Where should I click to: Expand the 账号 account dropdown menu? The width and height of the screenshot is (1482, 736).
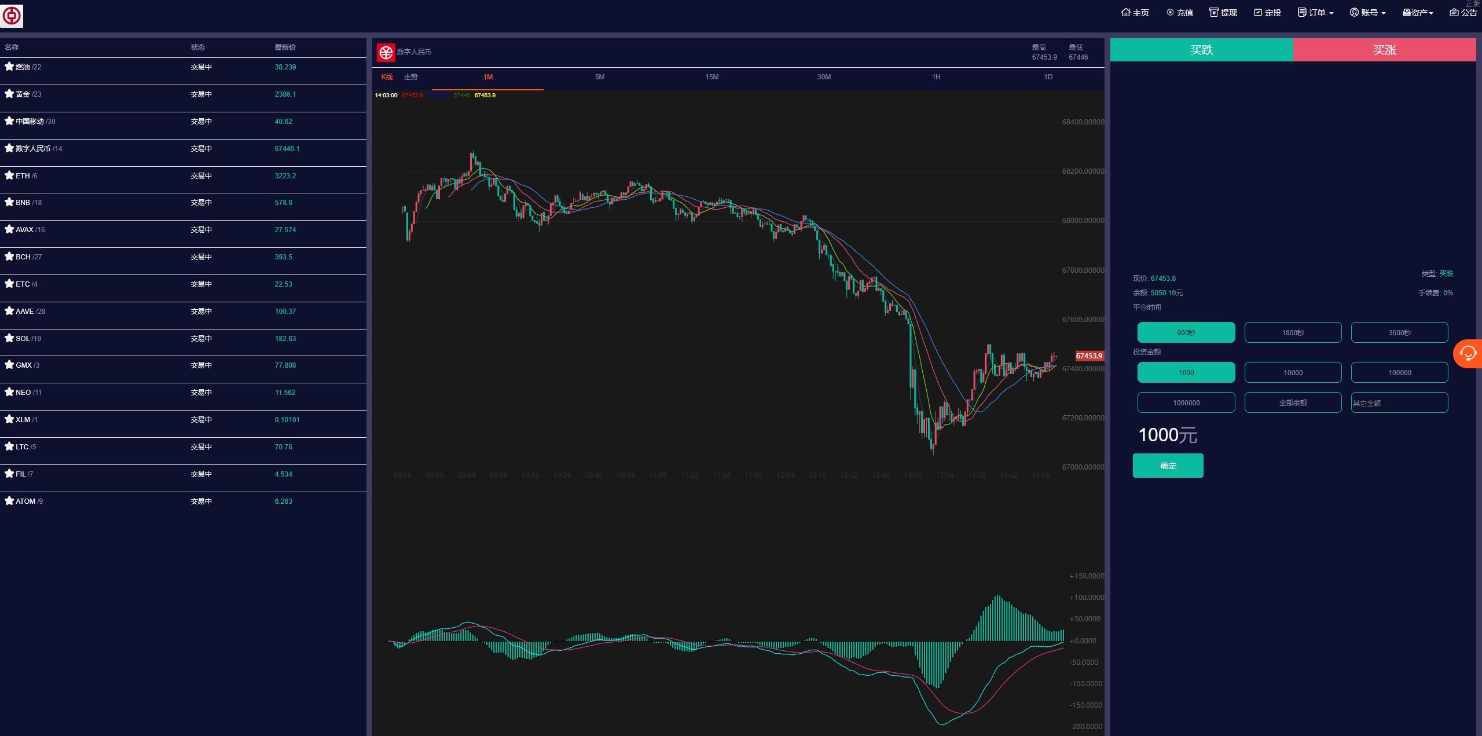[x=1367, y=13]
